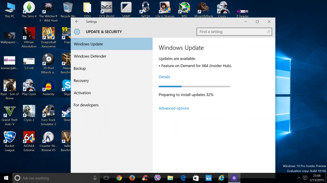Viewport: 327px width, 183px height.
Task: Select The Witcher 3 desktop shortcut
Action: (x=48, y=12)
